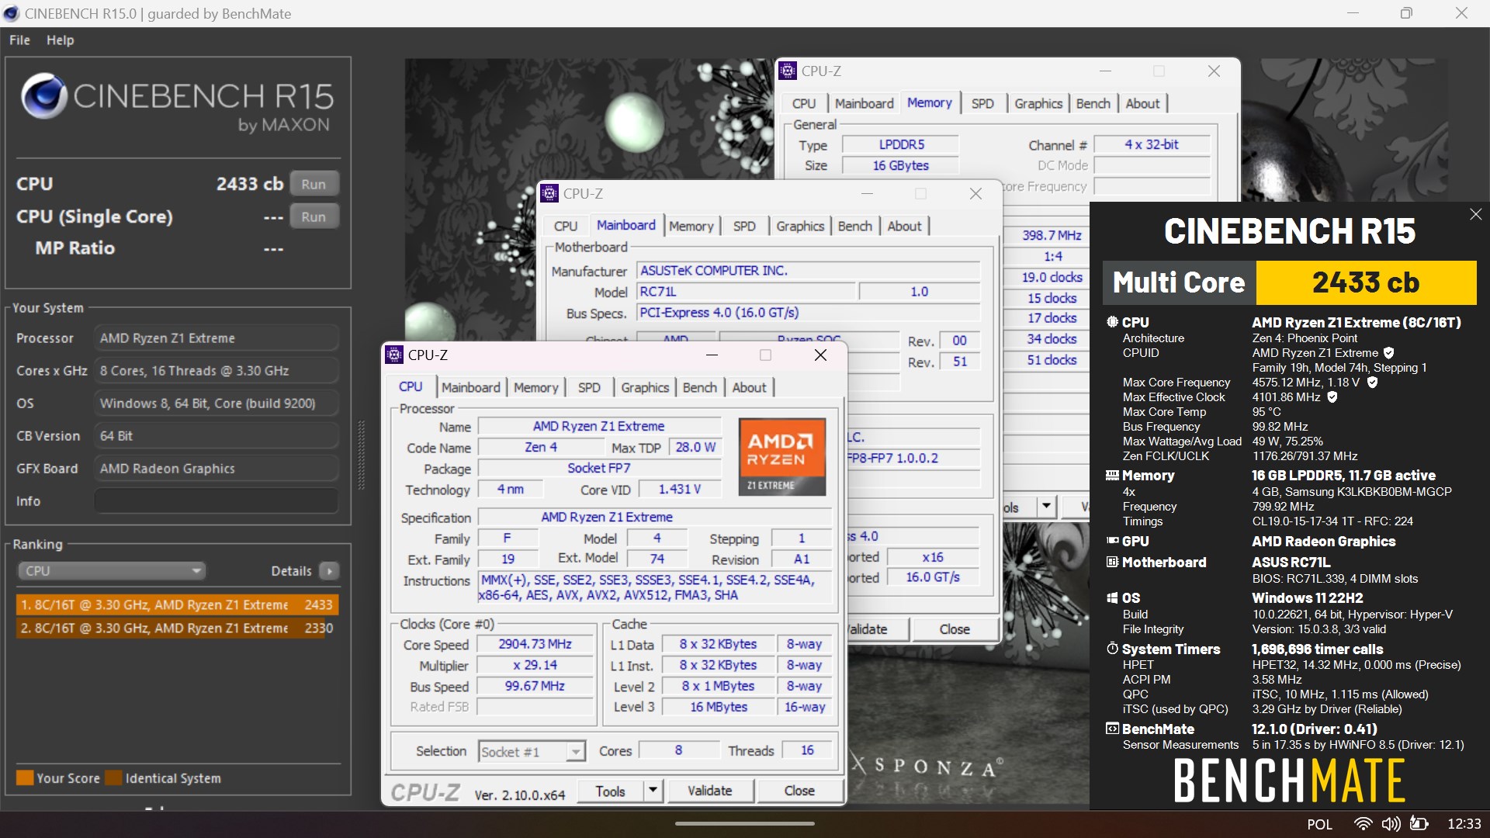Open Wi-Fi network tray icon
This screenshot has height=838, width=1490.
pos(1363,824)
